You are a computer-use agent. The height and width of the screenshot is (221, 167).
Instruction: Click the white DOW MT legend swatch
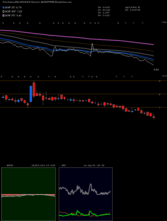click(x=3, y=12)
